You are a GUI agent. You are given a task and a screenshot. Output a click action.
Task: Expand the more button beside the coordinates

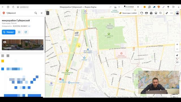coord(29,26)
